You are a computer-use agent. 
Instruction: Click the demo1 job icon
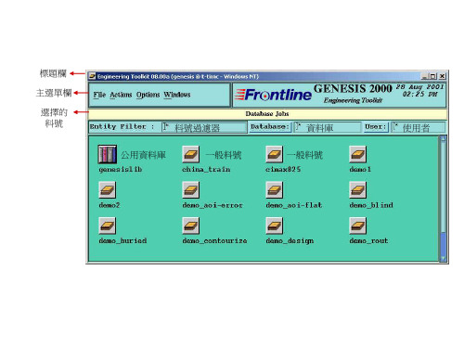[x=358, y=154]
